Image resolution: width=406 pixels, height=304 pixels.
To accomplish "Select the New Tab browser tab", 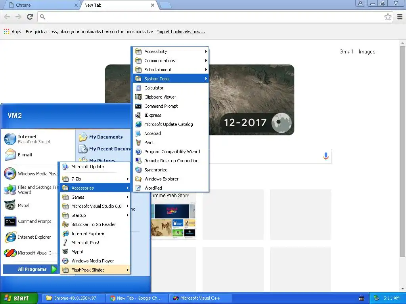I will [x=119, y=5].
